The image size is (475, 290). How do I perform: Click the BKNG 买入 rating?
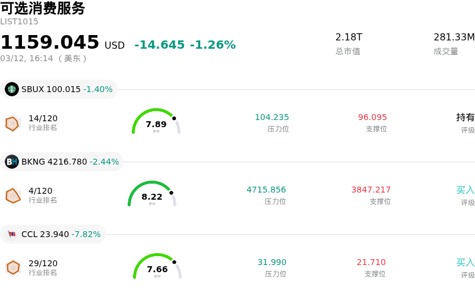pos(465,190)
